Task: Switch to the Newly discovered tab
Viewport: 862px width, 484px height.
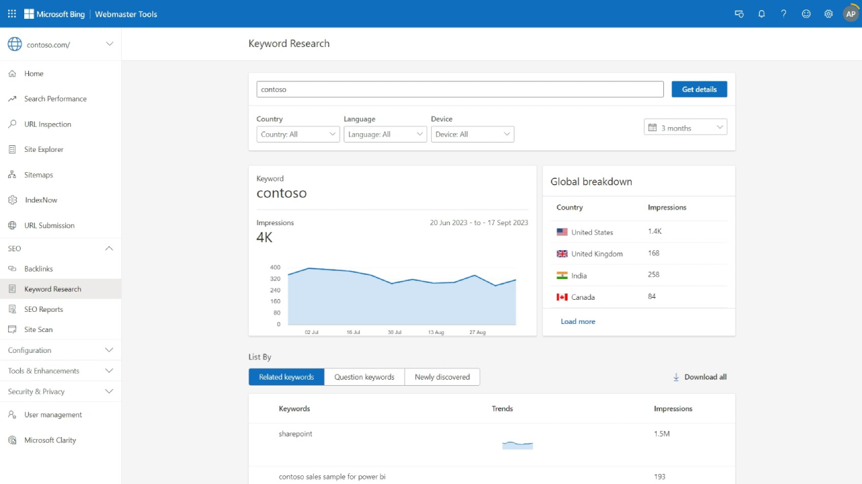Action: tap(442, 377)
